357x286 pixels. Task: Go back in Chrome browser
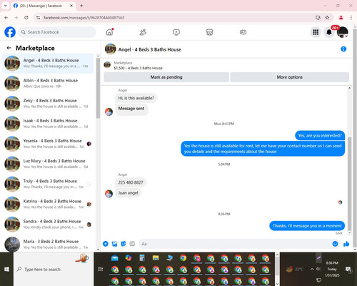click(6, 18)
